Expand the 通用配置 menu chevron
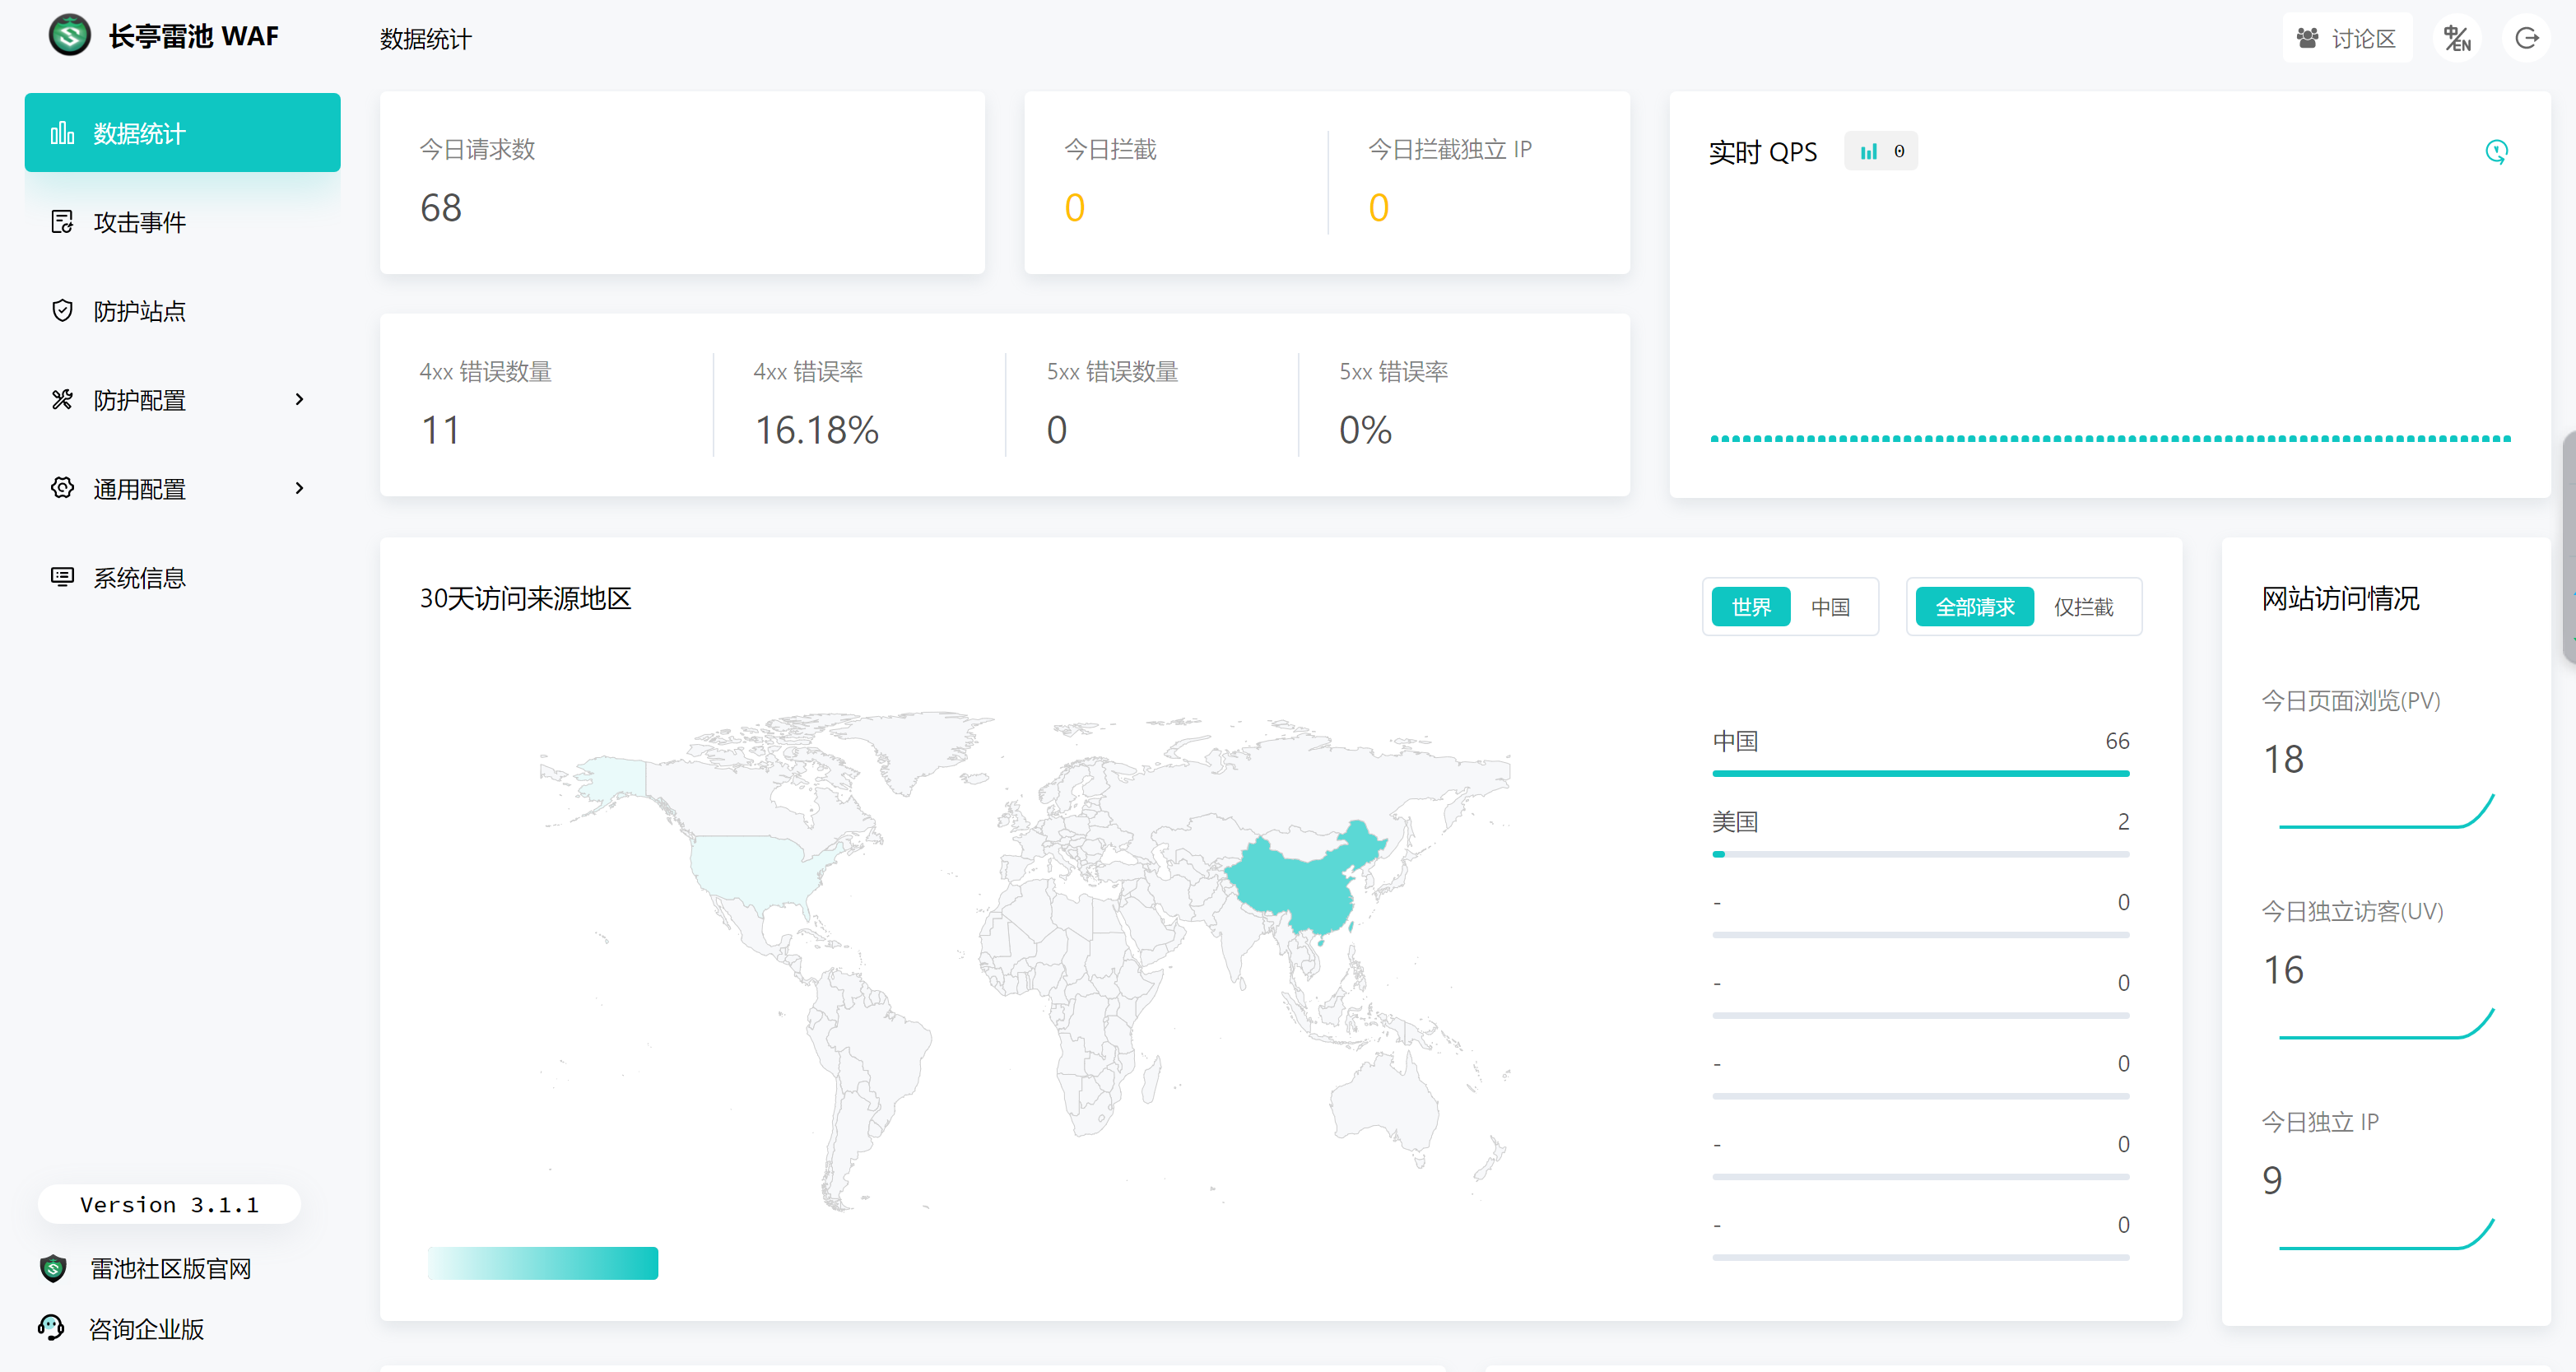Image resolution: width=2576 pixels, height=1372 pixels. click(x=299, y=489)
